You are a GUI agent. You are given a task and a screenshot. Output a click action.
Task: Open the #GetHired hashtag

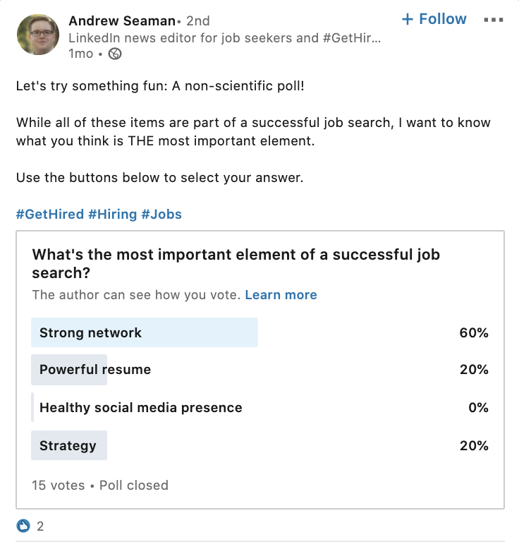pos(49,215)
